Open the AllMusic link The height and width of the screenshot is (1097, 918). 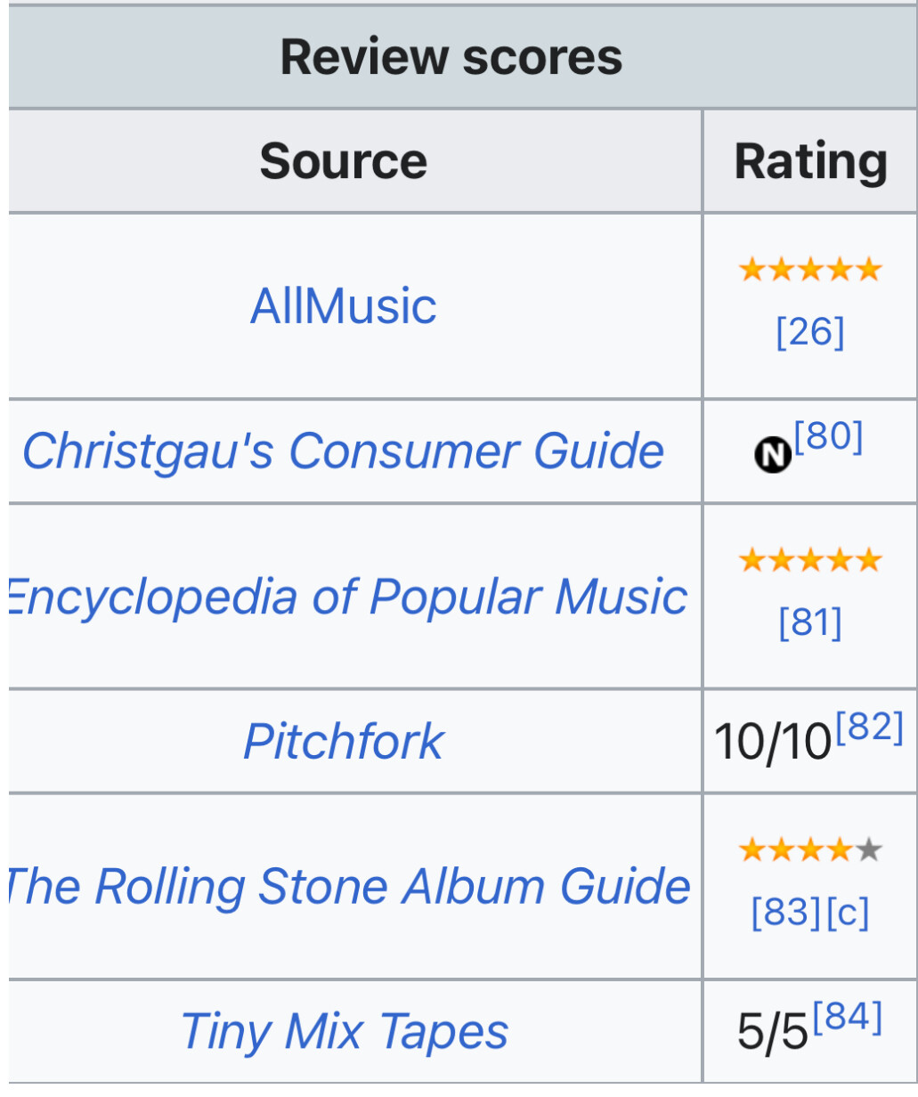[x=344, y=306]
